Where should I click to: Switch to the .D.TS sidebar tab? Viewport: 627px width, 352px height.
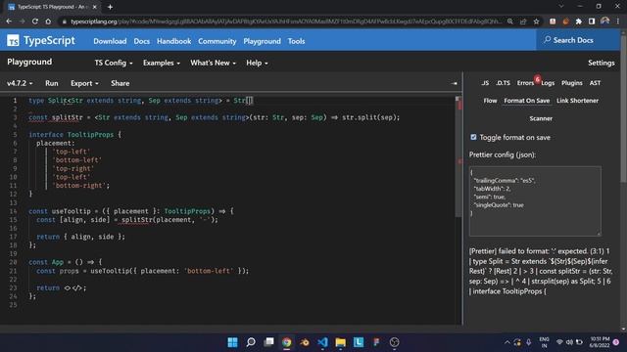[x=503, y=83]
